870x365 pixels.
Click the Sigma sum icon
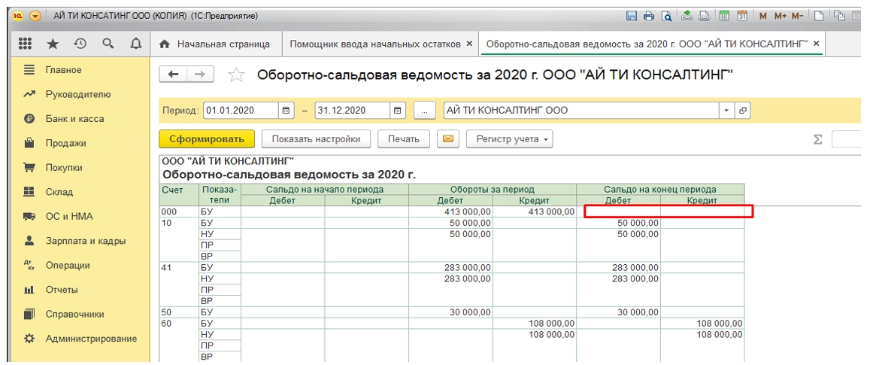[817, 139]
